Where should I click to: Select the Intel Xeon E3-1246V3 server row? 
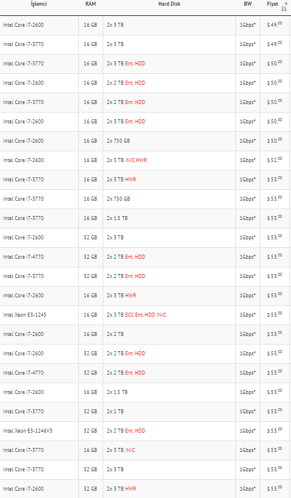point(145,431)
